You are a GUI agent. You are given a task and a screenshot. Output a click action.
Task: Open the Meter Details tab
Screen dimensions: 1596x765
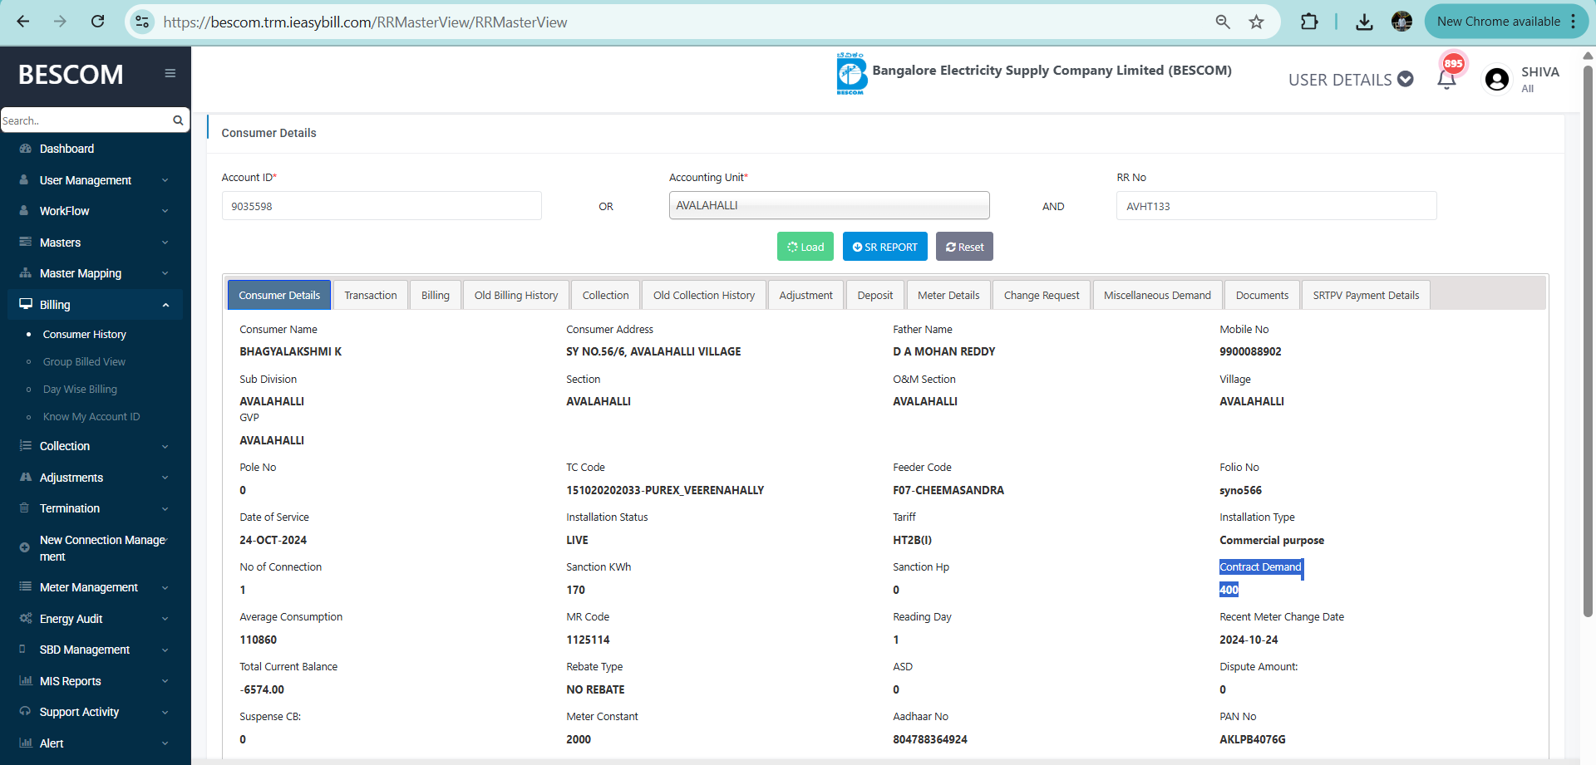[x=948, y=295]
